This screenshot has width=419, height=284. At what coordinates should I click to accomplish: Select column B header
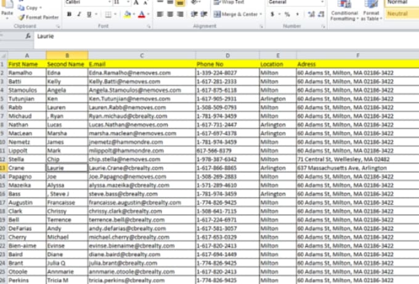pos(67,55)
